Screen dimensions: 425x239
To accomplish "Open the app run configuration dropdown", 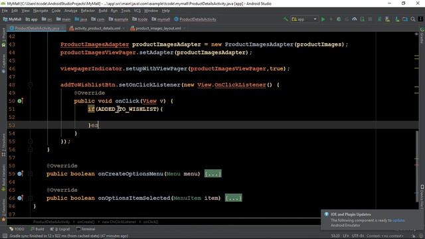I will [304, 19].
